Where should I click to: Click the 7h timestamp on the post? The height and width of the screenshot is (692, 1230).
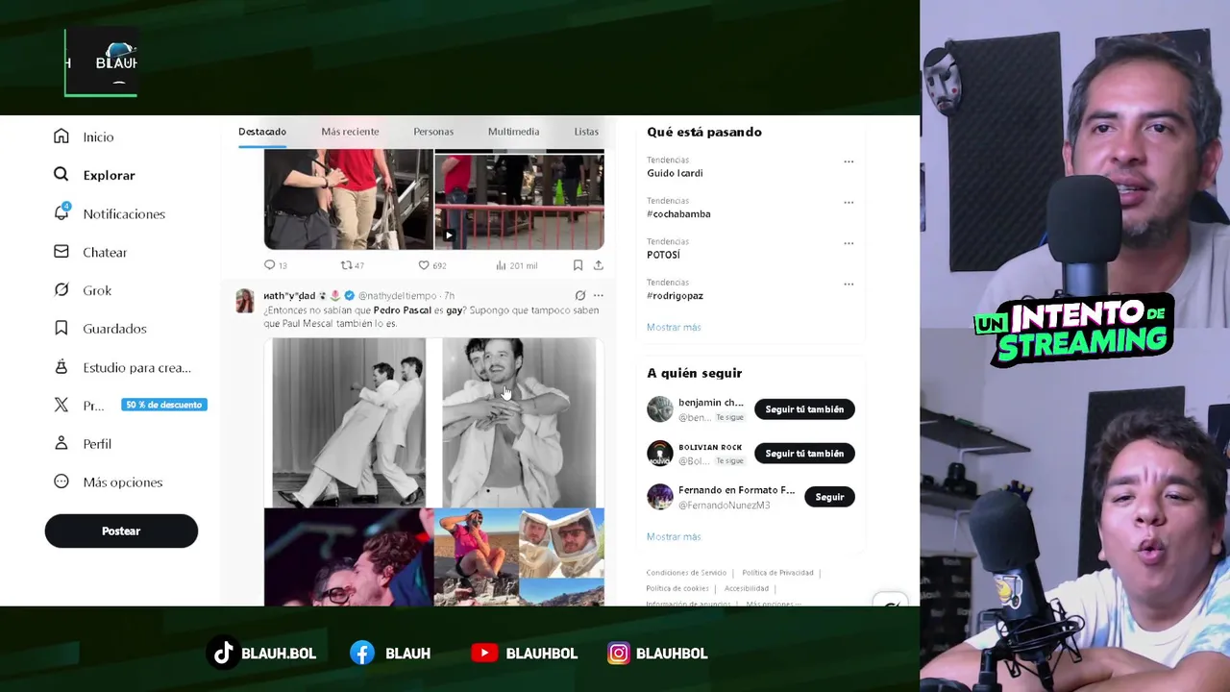[449, 296]
